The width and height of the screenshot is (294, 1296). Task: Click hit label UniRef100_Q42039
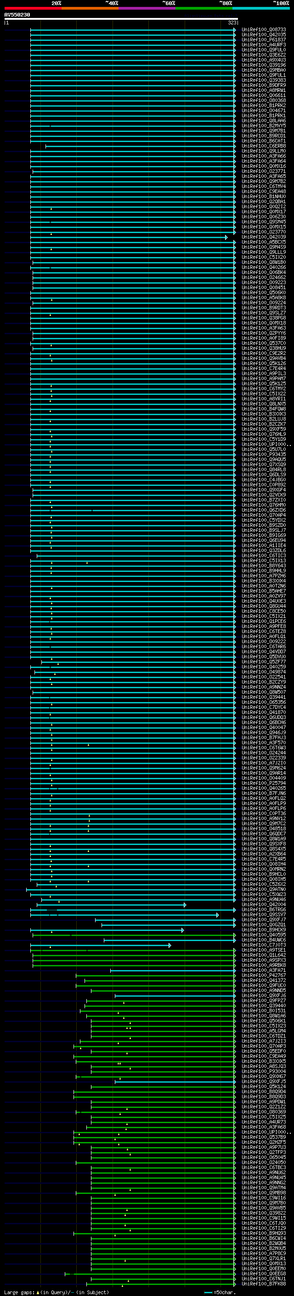[x=264, y=237]
